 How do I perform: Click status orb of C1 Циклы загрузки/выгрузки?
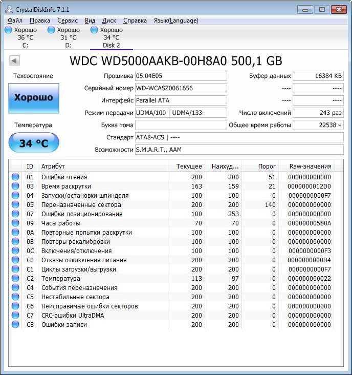[x=15, y=269]
